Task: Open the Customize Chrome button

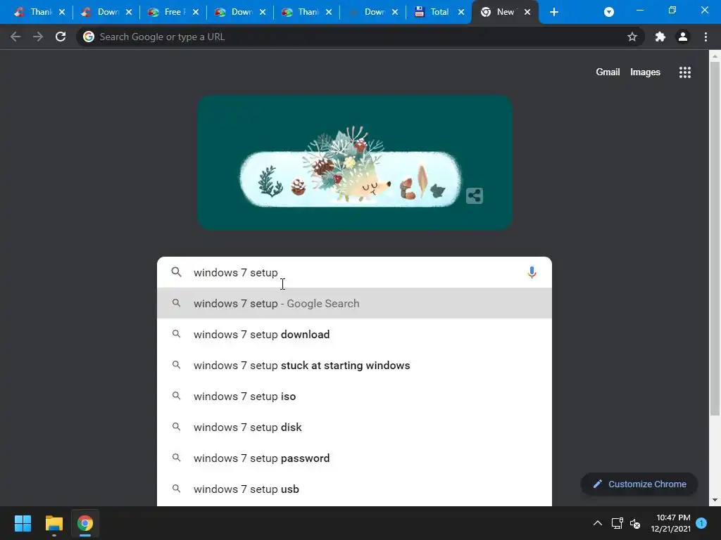Action: click(x=639, y=484)
